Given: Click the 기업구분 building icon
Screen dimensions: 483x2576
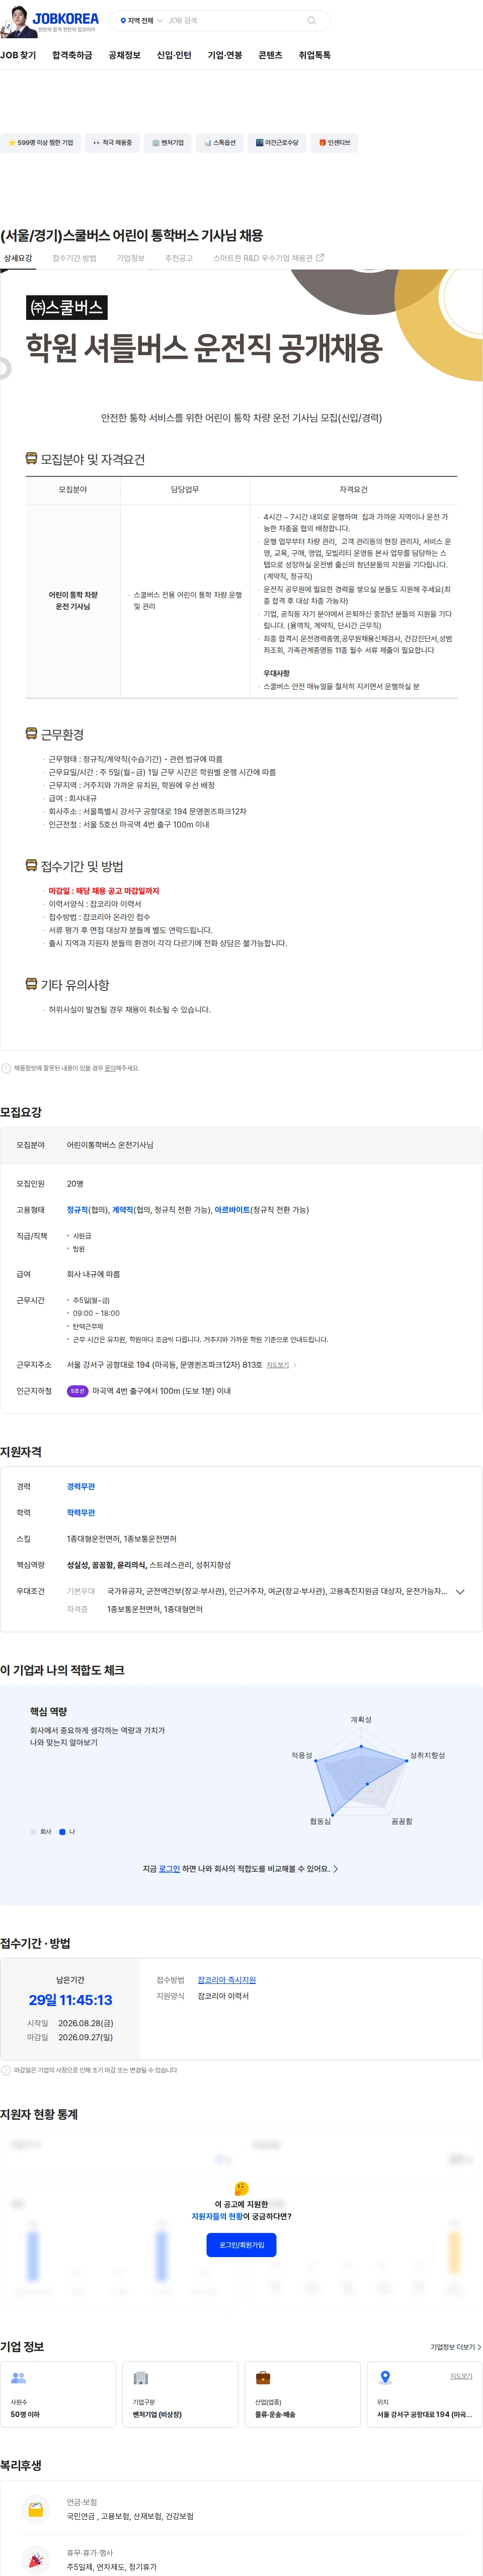Looking at the screenshot, I should coord(141,2378).
